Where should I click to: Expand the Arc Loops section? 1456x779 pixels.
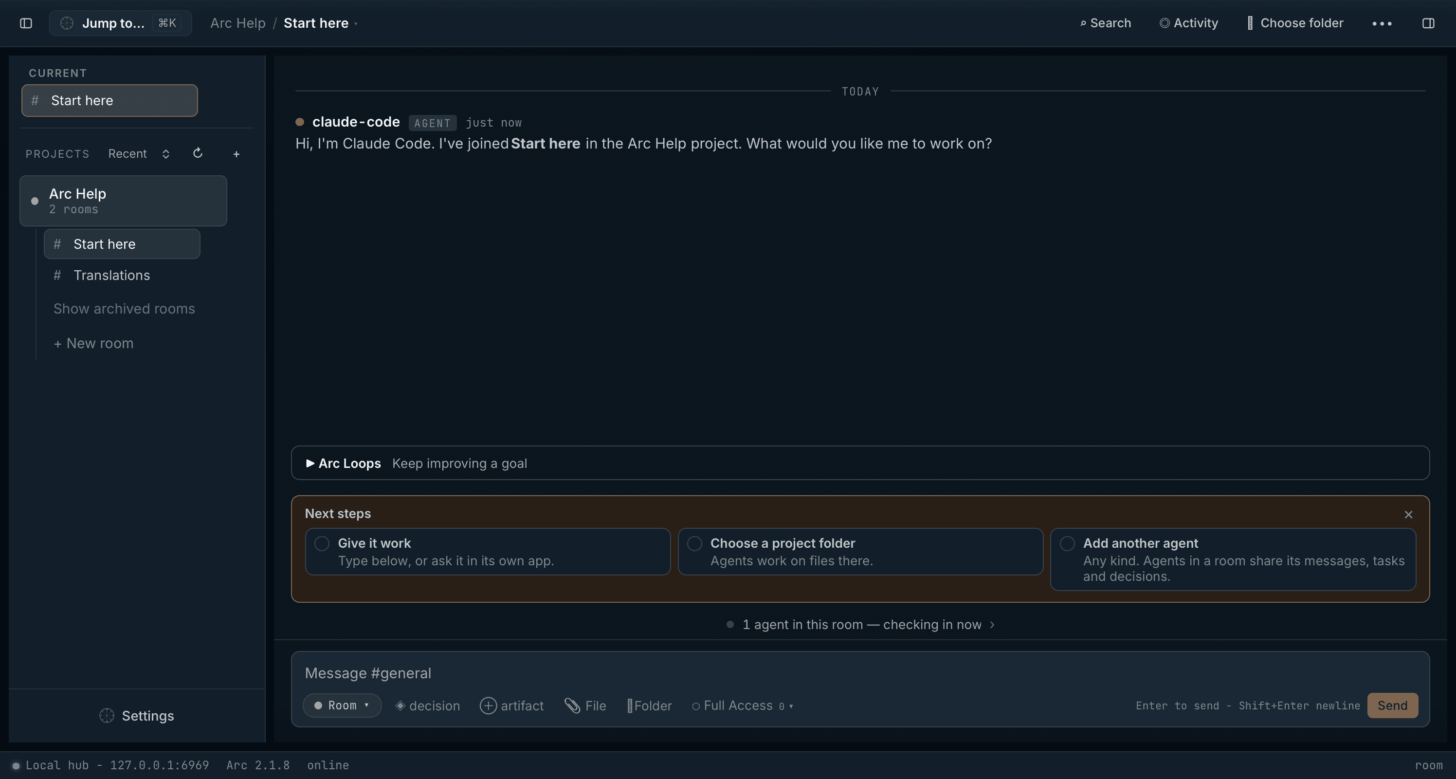(x=860, y=463)
